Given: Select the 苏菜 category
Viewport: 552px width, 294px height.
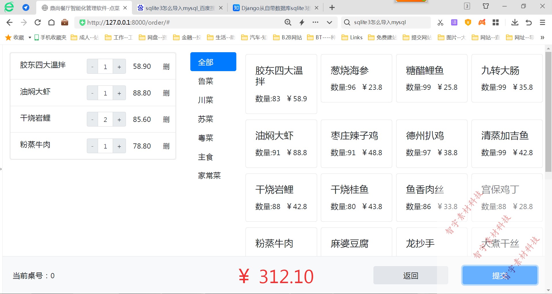Looking at the screenshot, I should click(x=206, y=119).
